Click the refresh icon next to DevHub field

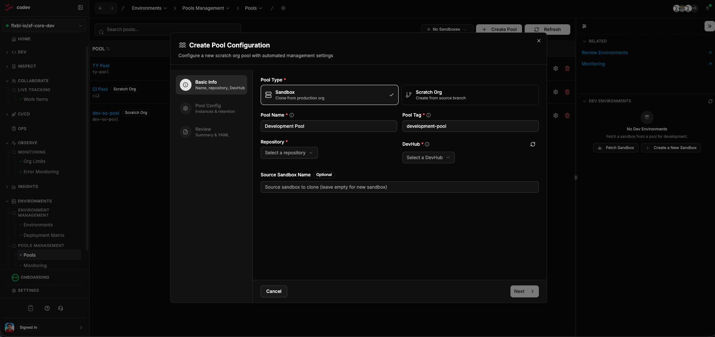pos(533,144)
